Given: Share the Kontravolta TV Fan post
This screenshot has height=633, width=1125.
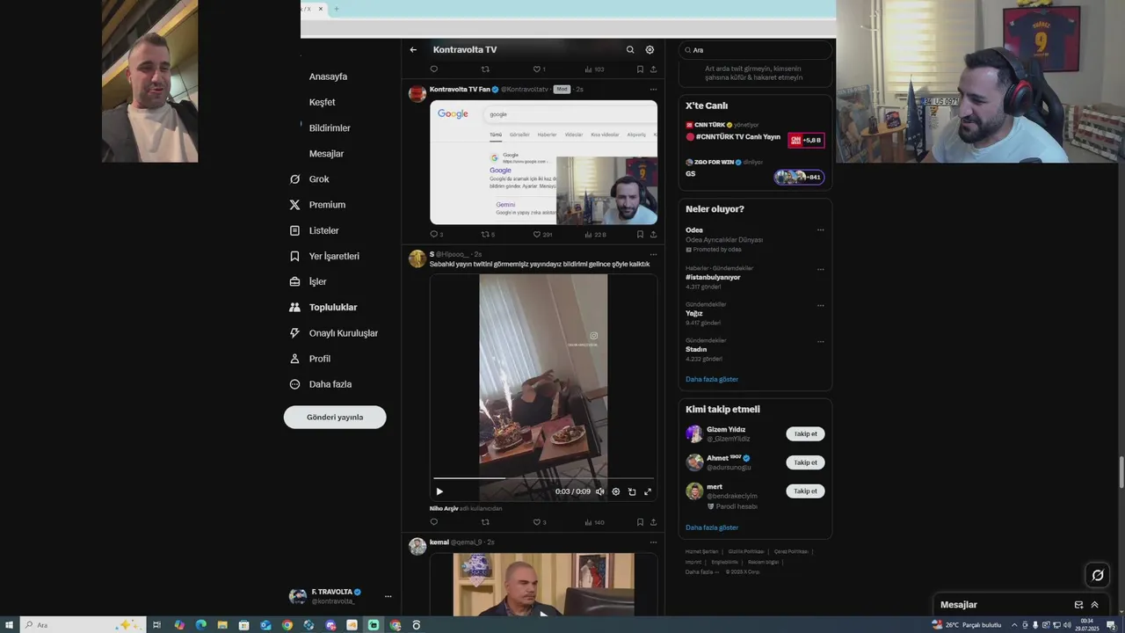Looking at the screenshot, I should 653,234.
